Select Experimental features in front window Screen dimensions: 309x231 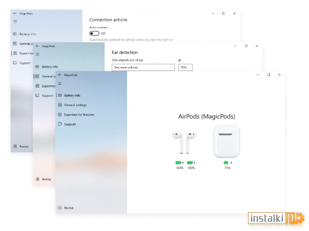pyautogui.click(x=79, y=114)
